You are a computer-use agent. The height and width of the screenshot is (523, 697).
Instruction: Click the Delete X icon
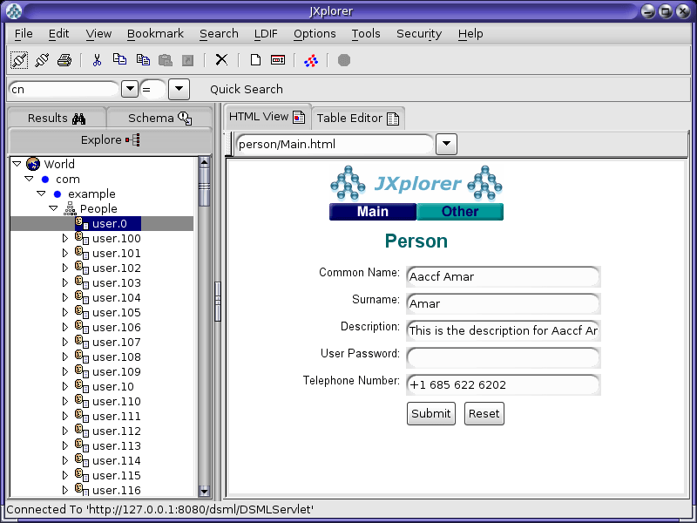click(221, 59)
